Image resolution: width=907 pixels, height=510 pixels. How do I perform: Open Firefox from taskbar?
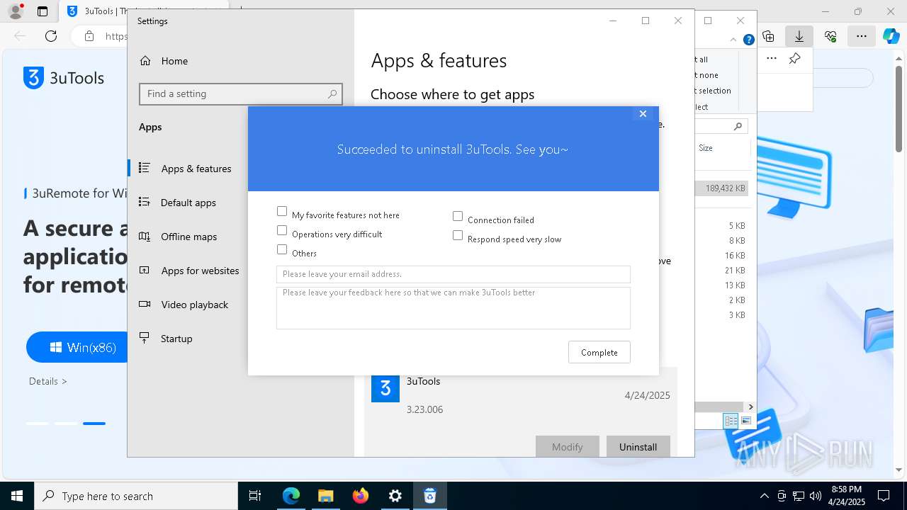pos(361,496)
